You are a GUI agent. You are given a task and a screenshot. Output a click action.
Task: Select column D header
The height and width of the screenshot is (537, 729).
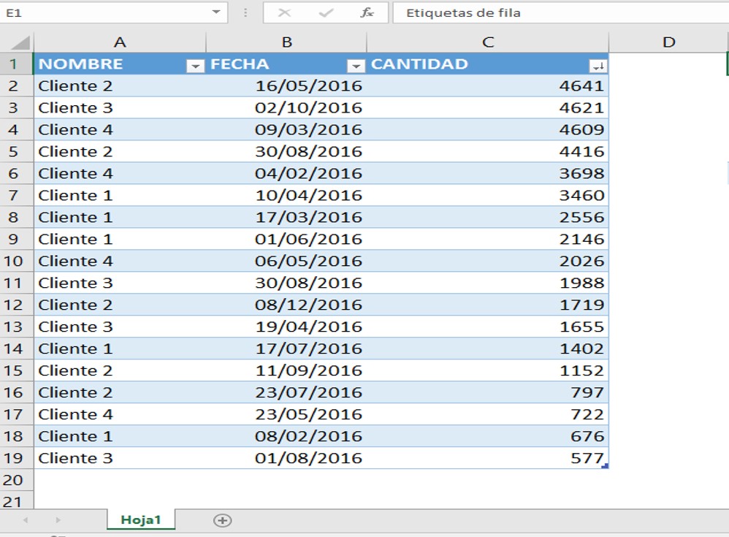[x=668, y=42]
